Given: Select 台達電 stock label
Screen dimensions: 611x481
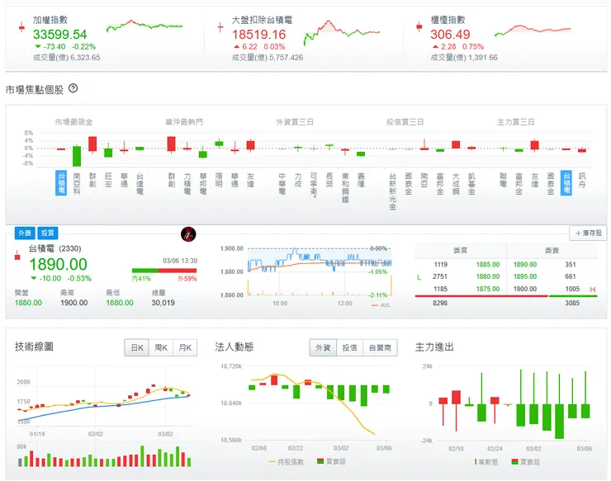Looking at the screenshot, I should tap(140, 183).
